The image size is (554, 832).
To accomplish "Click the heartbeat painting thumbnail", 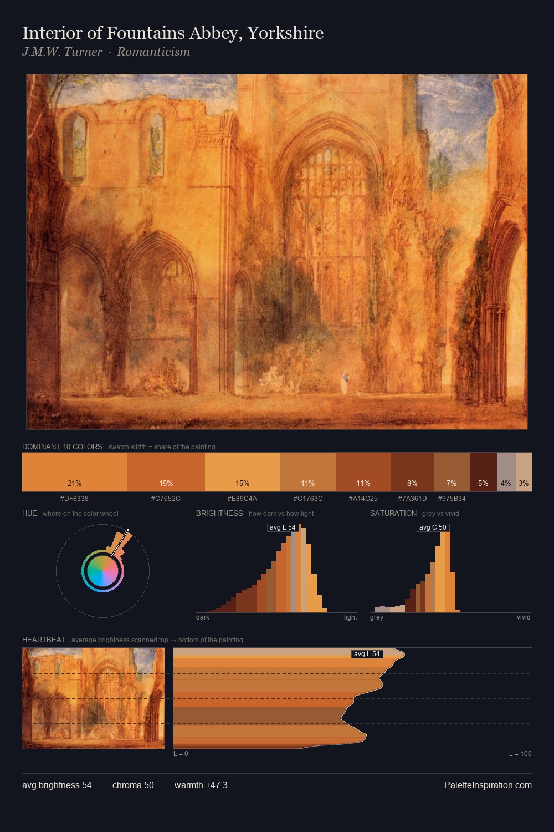I will click(94, 698).
